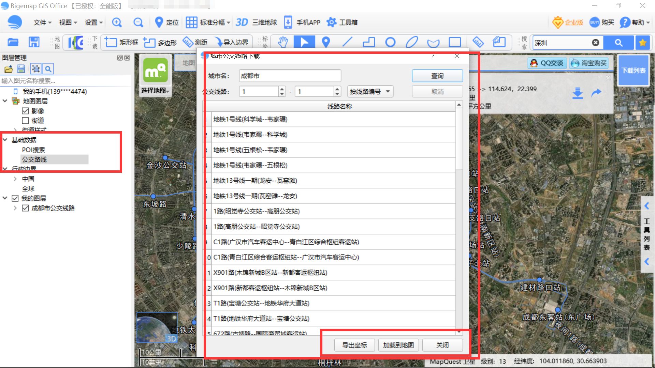
Task: Open the 文件 menu
Action: (x=42, y=22)
